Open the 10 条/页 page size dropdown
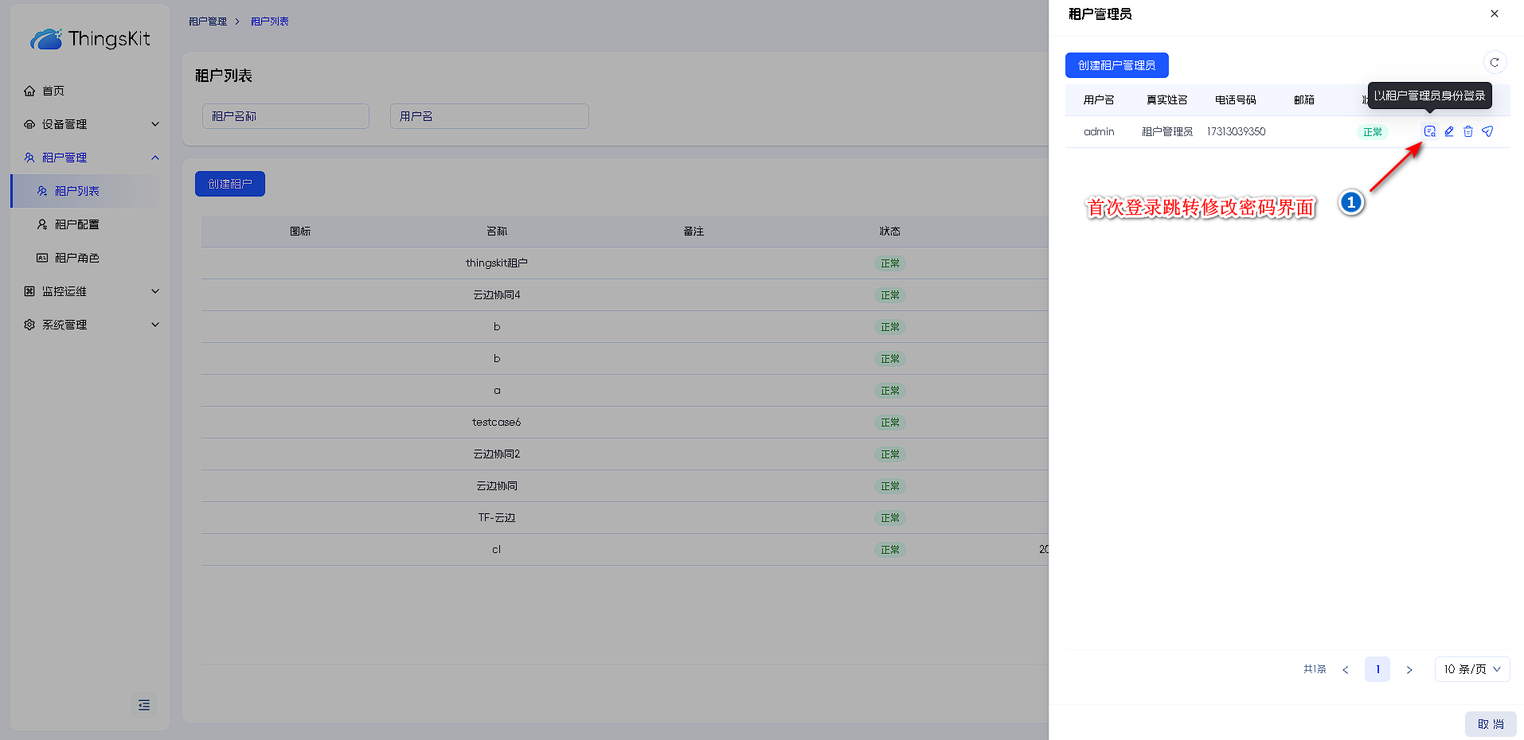 click(1471, 669)
